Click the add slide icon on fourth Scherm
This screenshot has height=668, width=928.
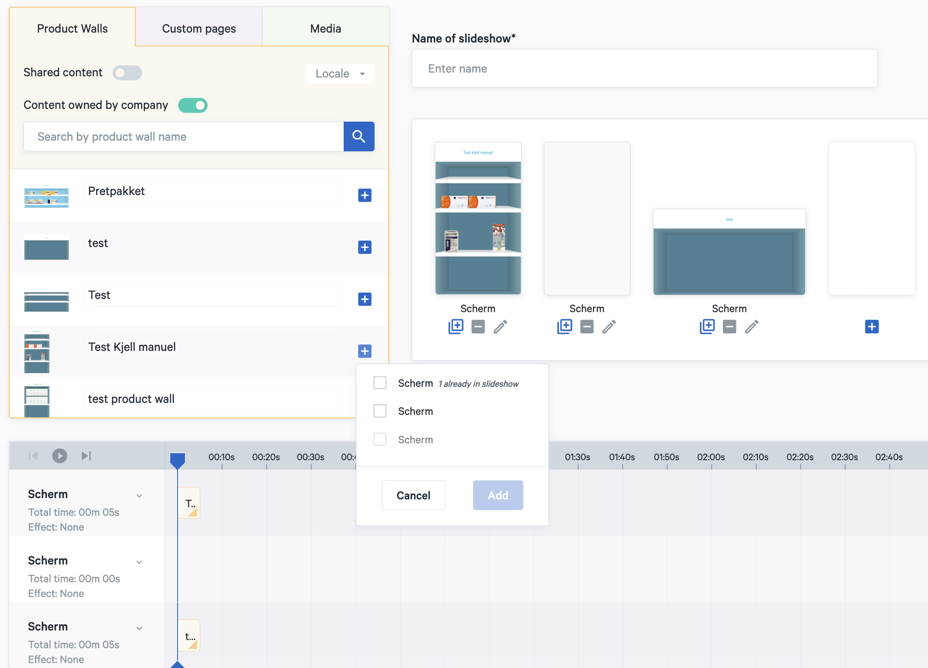[872, 327]
